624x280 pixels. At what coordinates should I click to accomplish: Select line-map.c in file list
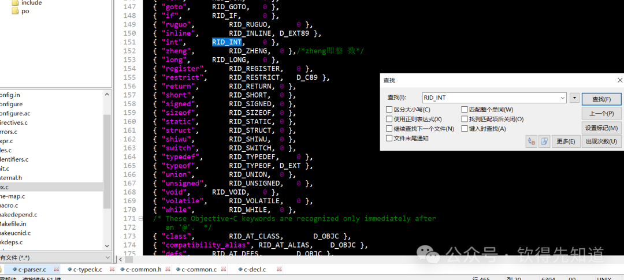point(12,196)
